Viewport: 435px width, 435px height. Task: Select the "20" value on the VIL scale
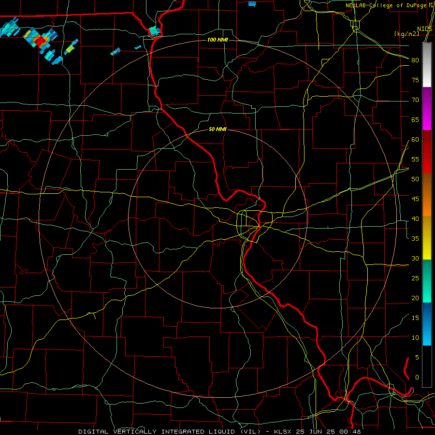tap(415, 298)
